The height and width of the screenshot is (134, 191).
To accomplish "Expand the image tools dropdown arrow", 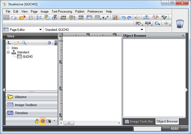I will point(101,19).
